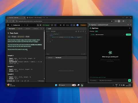Screen dimensions: 138x103
Task: Open the streak fire counter
Action: pos(68,25)
